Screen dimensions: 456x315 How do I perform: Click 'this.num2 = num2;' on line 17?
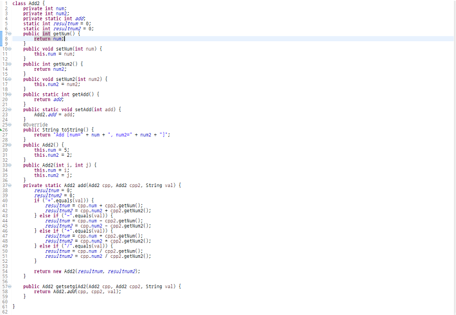57,84
